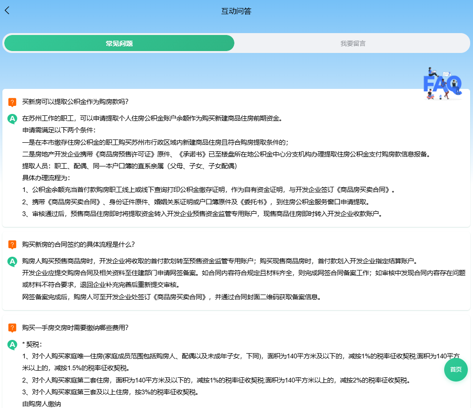Screen dimensions: 473x408
Task: Select question 购买新房的合同签约的具体流程是什么
Action: pyautogui.click(x=78, y=244)
